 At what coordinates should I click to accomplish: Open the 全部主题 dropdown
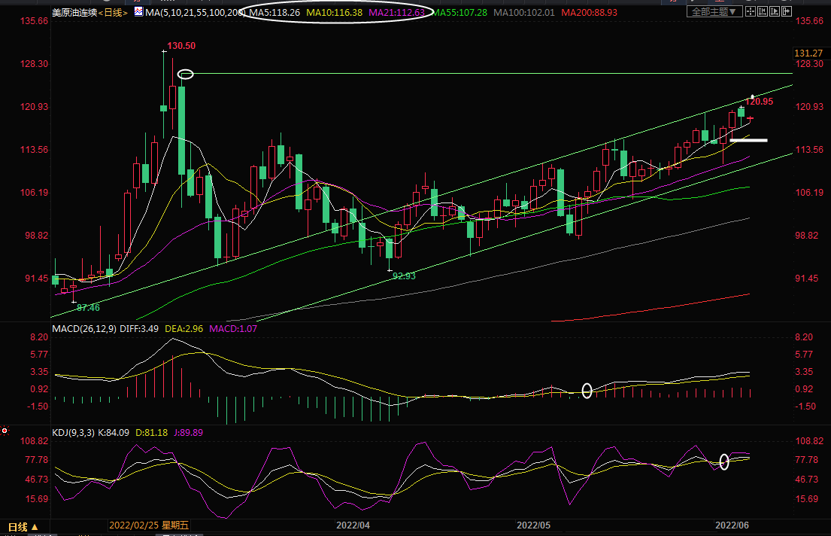[x=714, y=12]
